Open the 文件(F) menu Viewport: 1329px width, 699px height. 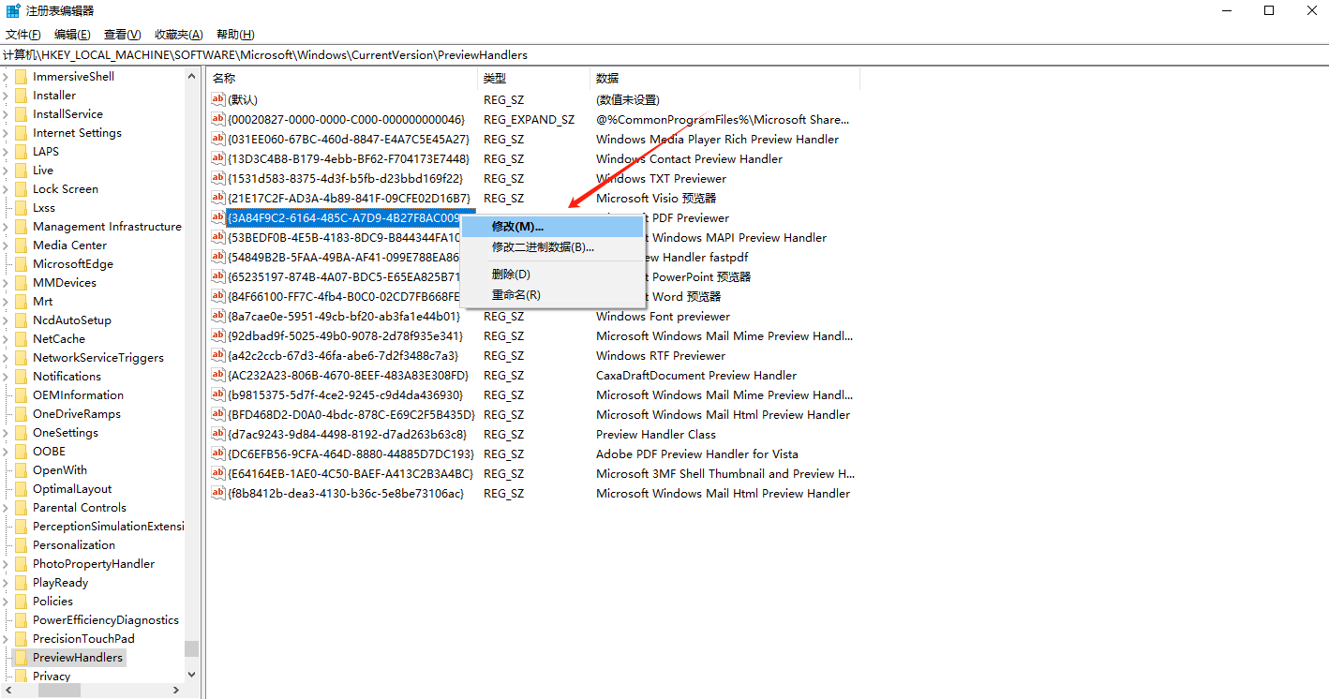(23, 35)
